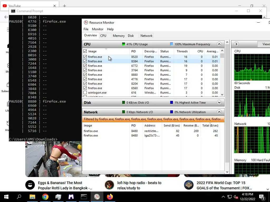Select the Overview tab
270x202 pixels.
click(x=91, y=35)
